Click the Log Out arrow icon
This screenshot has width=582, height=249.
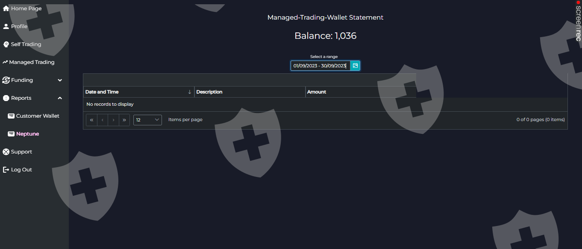(x=6, y=170)
